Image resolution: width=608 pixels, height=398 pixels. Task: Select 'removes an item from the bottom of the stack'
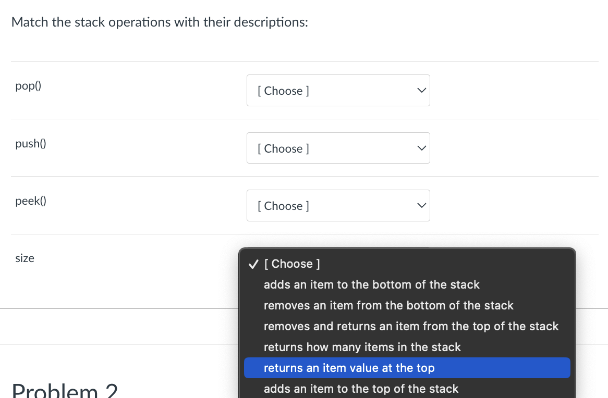[x=388, y=306]
